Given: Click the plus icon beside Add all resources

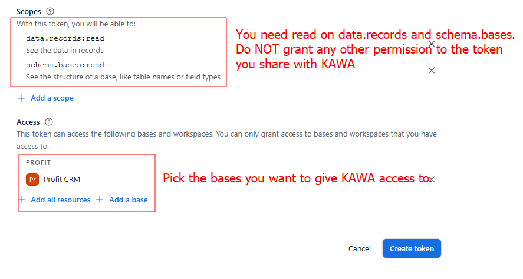Looking at the screenshot, I should (22, 200).
